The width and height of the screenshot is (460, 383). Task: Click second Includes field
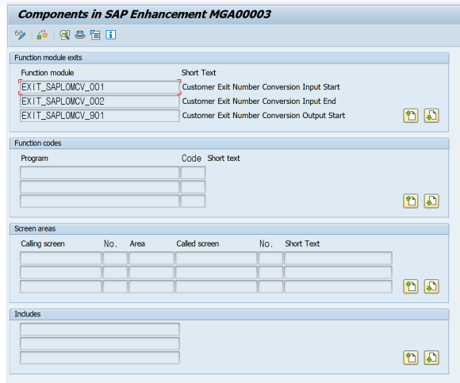pyautogui.click(x=100, y=343)
